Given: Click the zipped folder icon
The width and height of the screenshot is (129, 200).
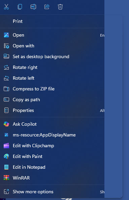Looking at the screenshot, I should [x=6, y=89].
